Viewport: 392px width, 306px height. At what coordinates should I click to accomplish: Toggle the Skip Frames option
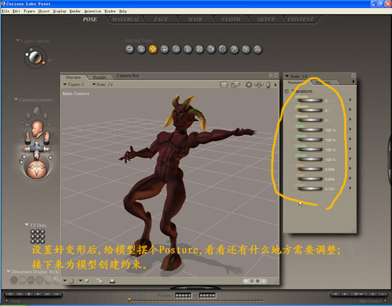385,301
